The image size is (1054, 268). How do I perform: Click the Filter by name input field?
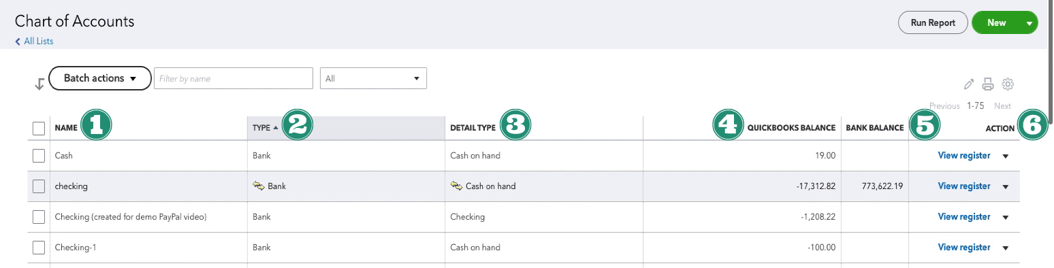coord(234,78)
